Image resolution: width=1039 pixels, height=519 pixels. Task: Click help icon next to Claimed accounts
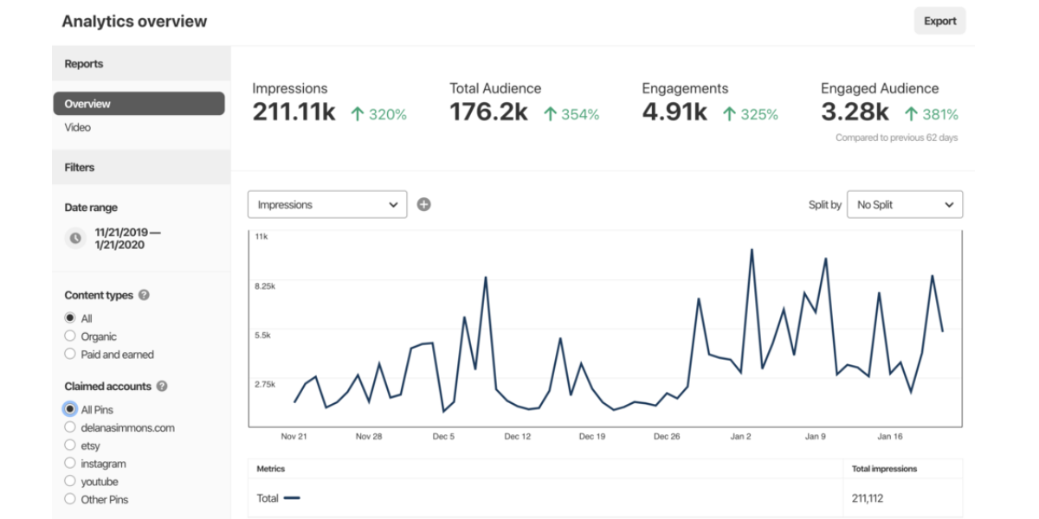(162, 387)
